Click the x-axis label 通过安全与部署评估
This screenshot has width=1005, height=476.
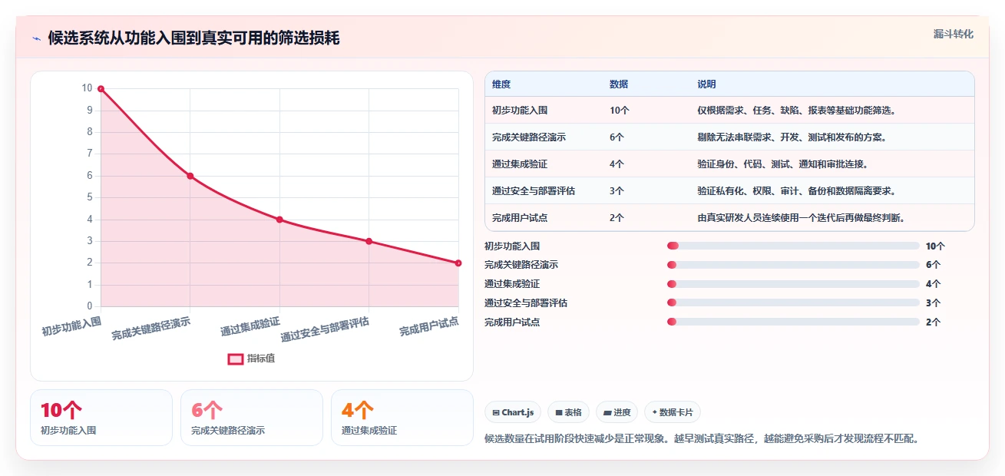tap(325, 329)
